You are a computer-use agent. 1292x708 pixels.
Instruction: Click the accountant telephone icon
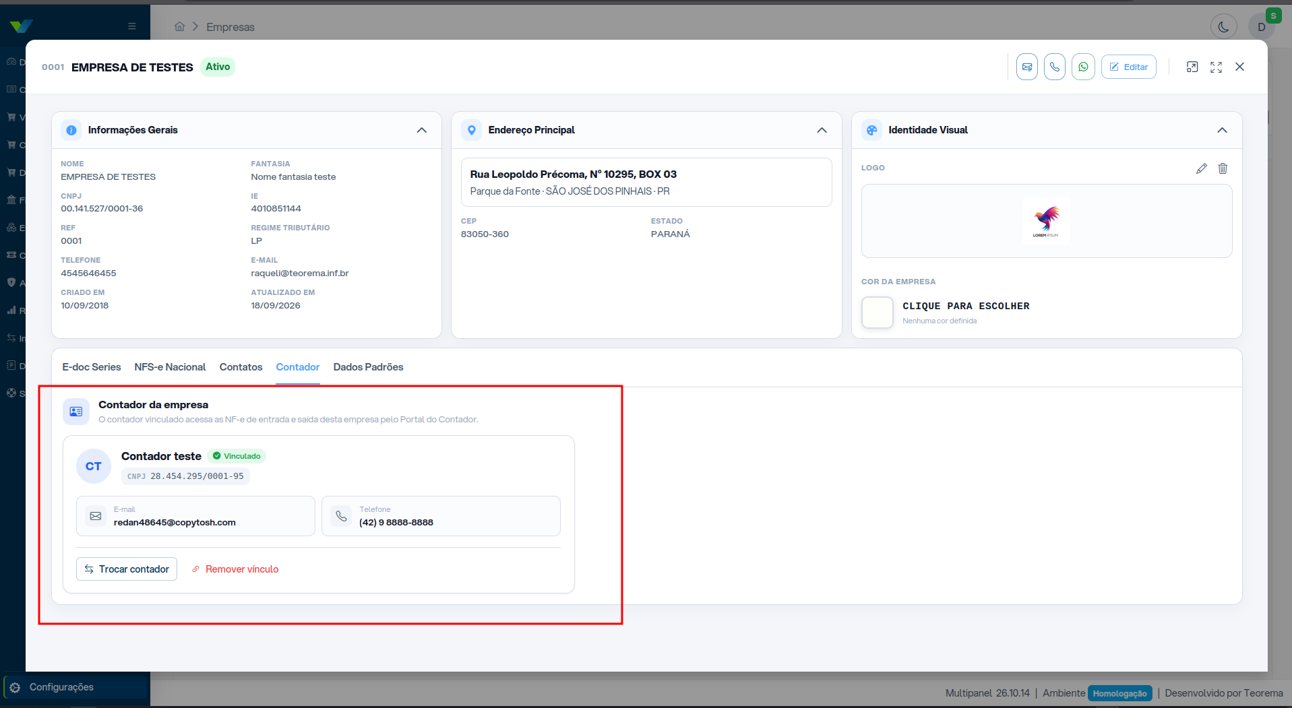click(x=342, y=516)
